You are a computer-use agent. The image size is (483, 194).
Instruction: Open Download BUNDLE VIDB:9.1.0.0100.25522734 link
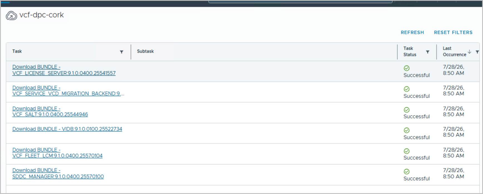click(67, 129)
